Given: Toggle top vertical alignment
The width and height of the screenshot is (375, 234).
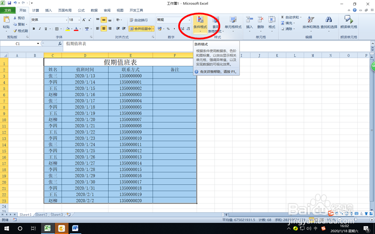Looking at the screenshot, I should tap(98, 20).
